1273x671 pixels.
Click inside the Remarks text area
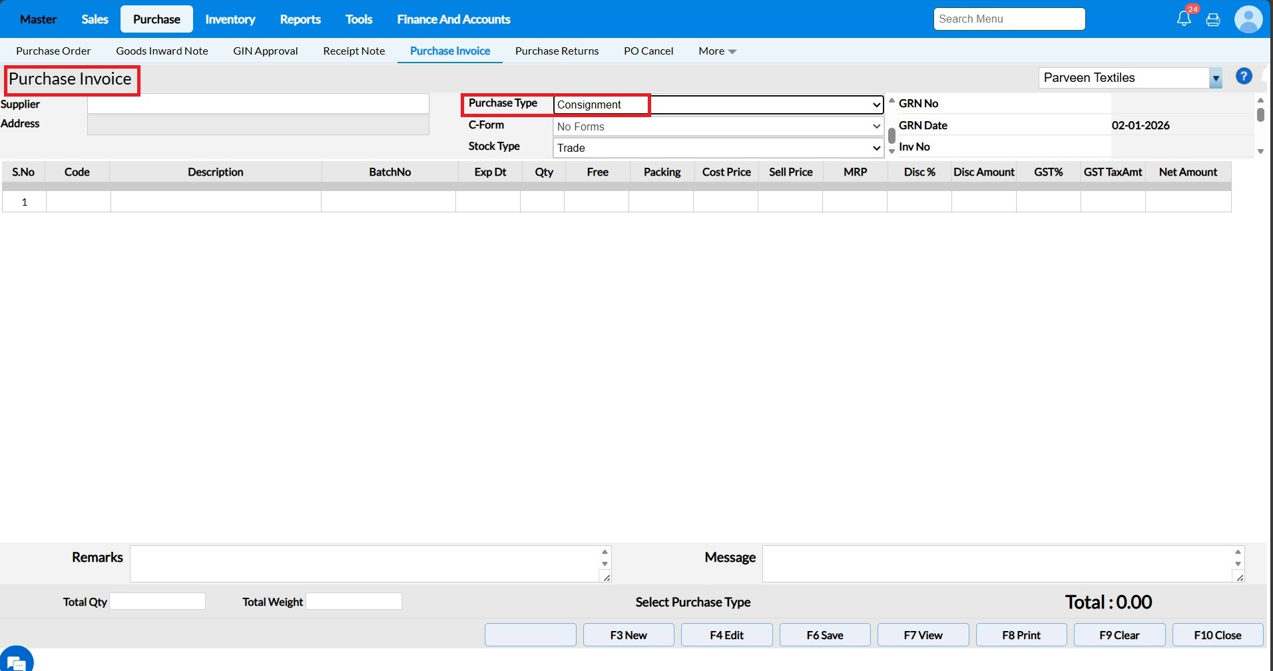click(365, 564)
